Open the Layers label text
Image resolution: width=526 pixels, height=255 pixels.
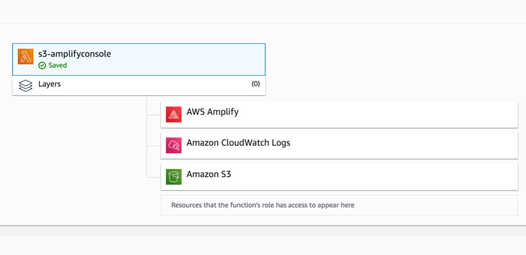pyautogui.click(x=50, y=84)
